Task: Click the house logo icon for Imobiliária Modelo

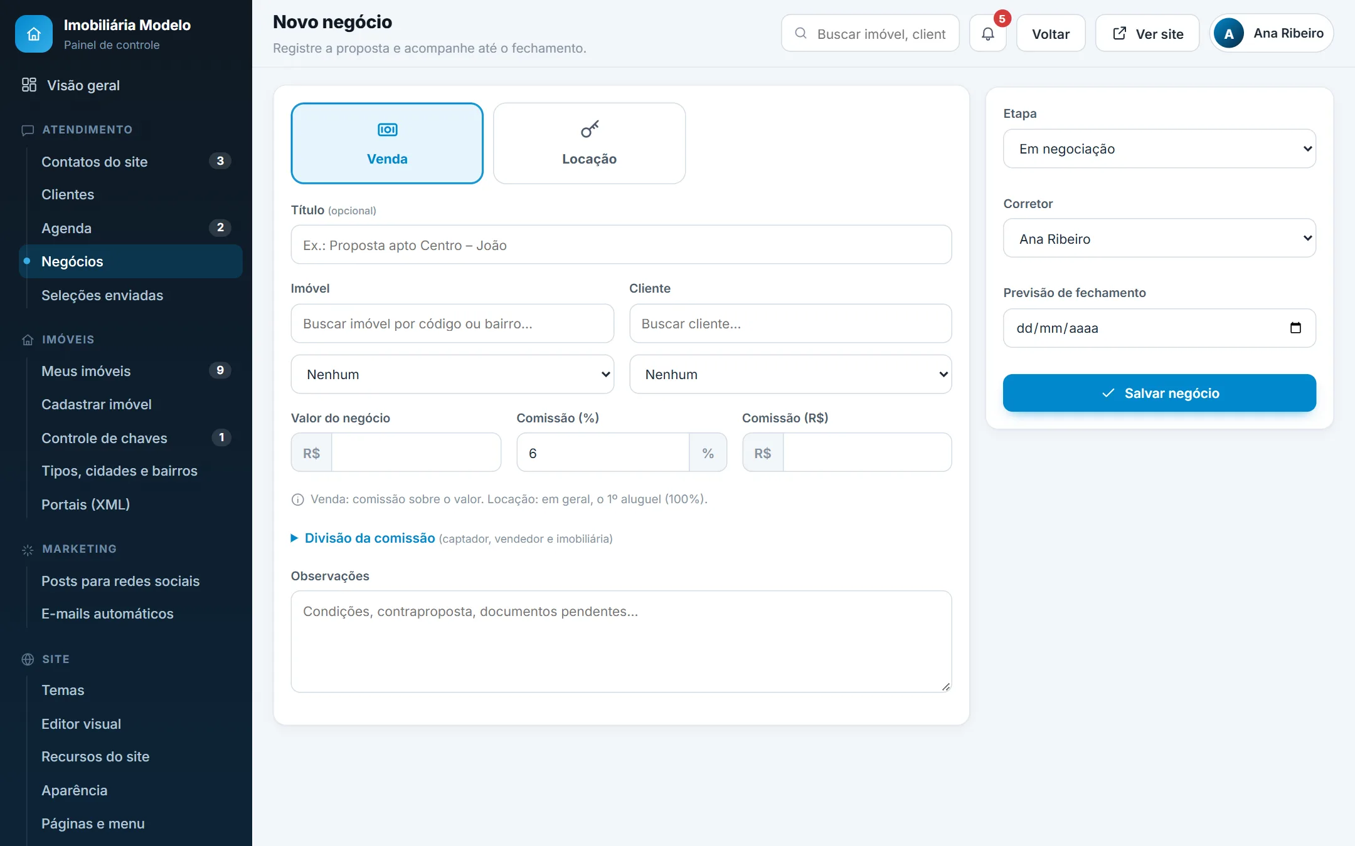Action: 34,34
